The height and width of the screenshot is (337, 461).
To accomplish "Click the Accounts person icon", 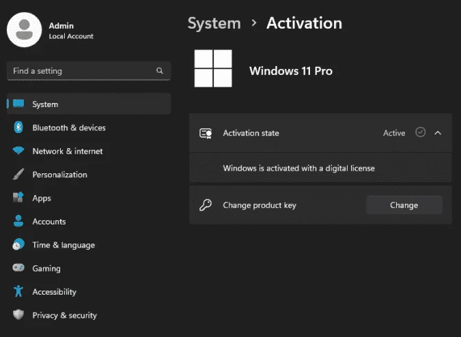I will pyautogui.click(x=18, y=221).
